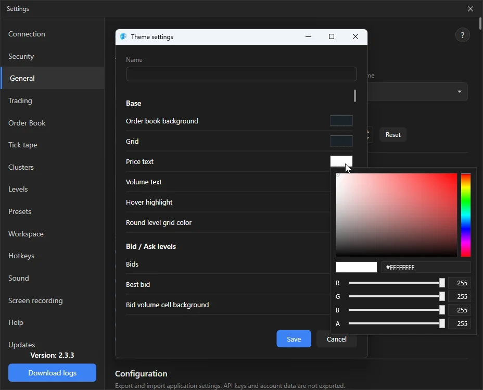
Task: Click the R value number field
Action: tap(459, 283)
